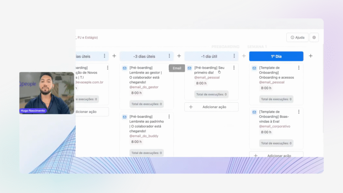Click the @email_do_gestor recipient tag
The height and width of the screenshot is (193, 343).
pos(144,87)
